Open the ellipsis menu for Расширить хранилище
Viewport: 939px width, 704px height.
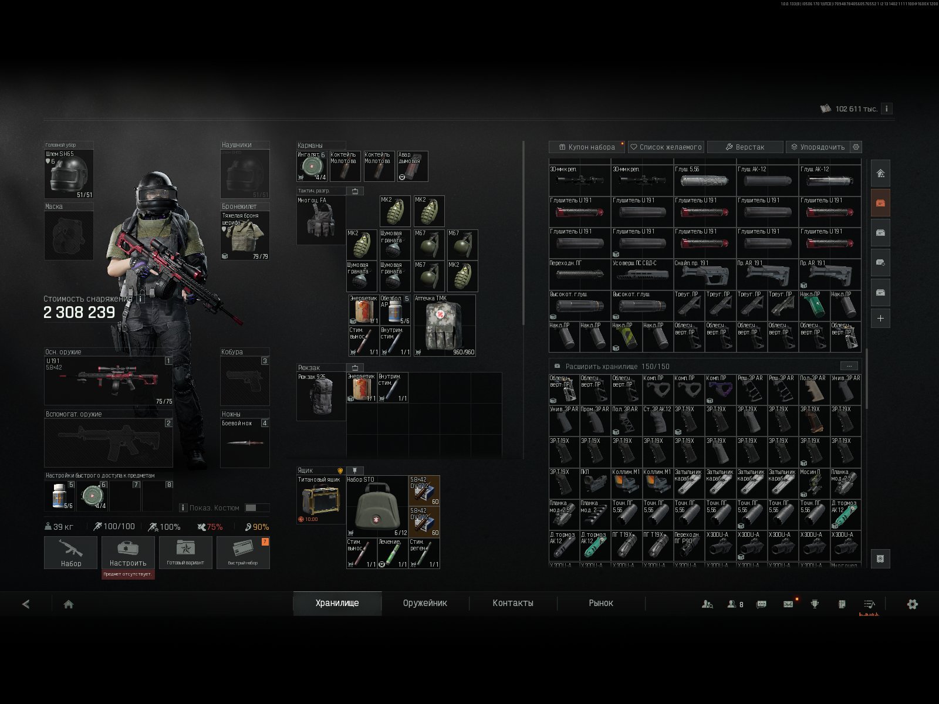click(849, 365)
